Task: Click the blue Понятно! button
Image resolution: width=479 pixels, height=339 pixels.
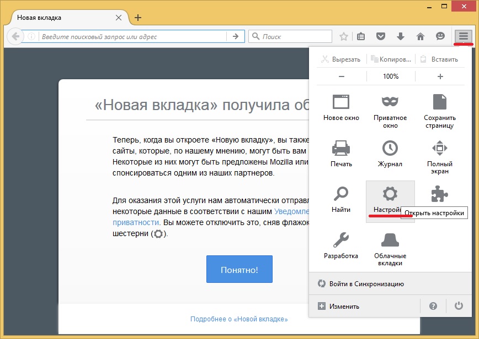Action: [x=239, y=269]
